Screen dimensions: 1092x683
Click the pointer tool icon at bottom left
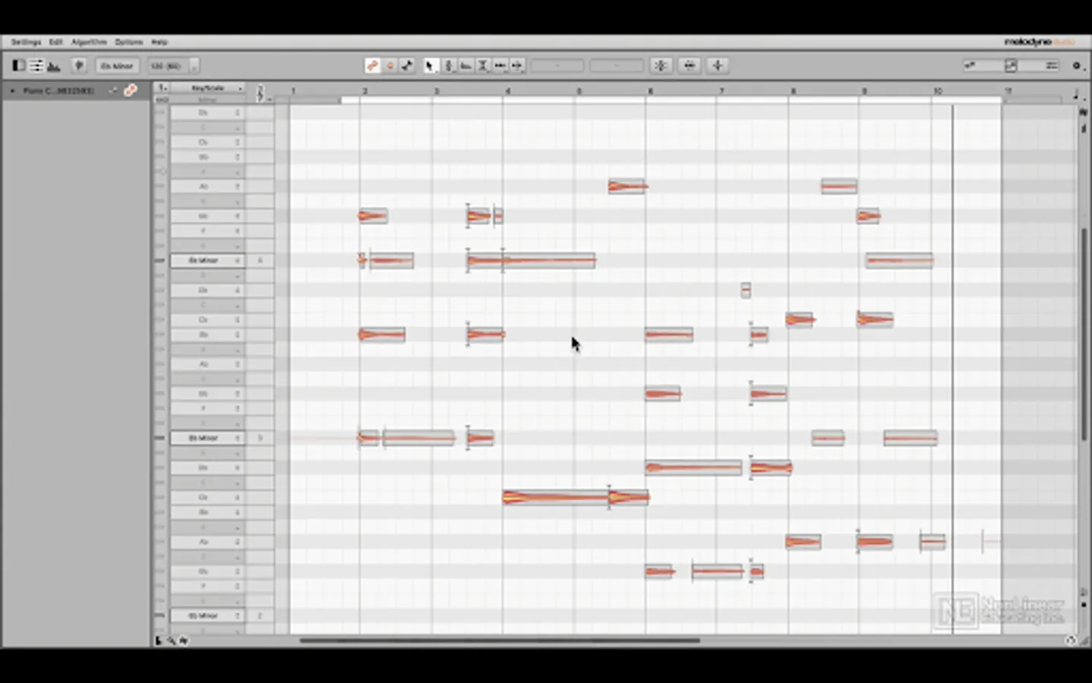[x=158, y=641]
